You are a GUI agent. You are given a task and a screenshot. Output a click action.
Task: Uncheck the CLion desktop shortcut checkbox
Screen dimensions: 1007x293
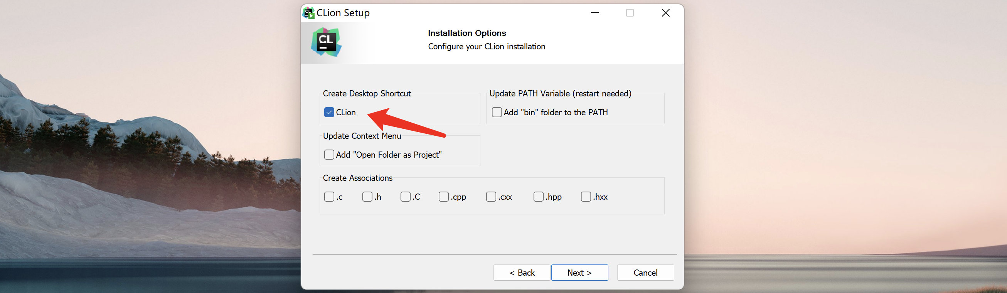pos(329,113)
